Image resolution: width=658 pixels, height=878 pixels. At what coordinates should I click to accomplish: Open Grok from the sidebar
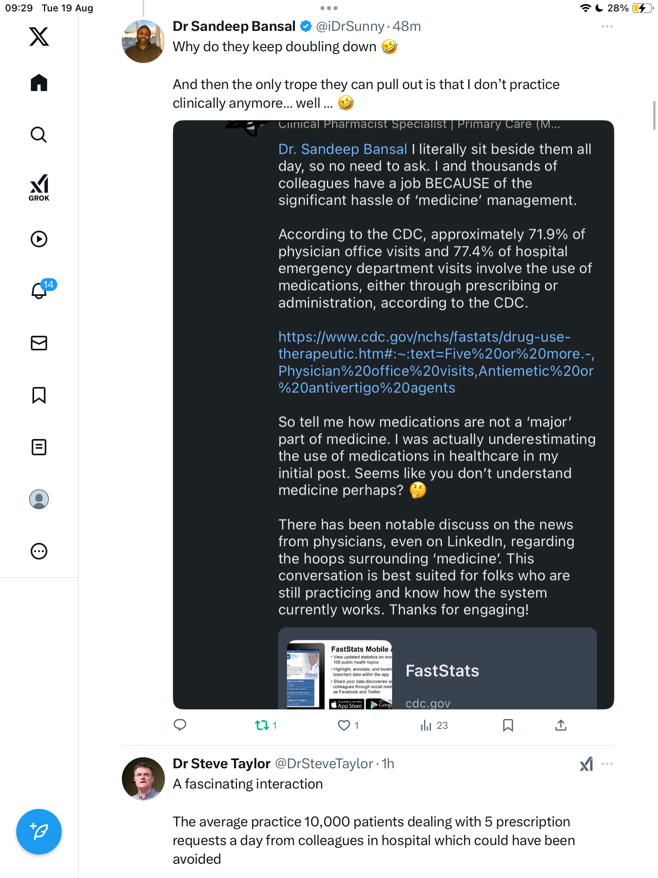[x=39, y=188]
